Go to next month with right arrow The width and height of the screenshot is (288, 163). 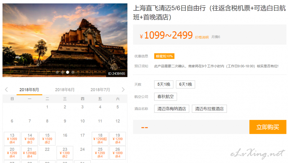pos(123,90)
